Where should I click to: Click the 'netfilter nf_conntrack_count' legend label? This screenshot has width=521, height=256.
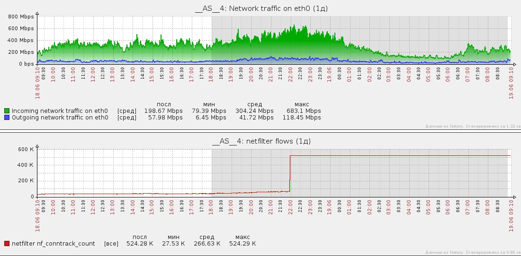54,244
